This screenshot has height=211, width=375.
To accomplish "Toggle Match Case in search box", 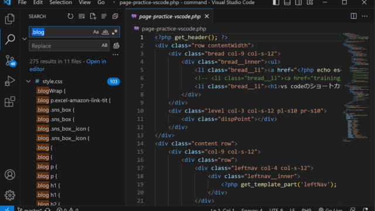I will tap(96, 32).
